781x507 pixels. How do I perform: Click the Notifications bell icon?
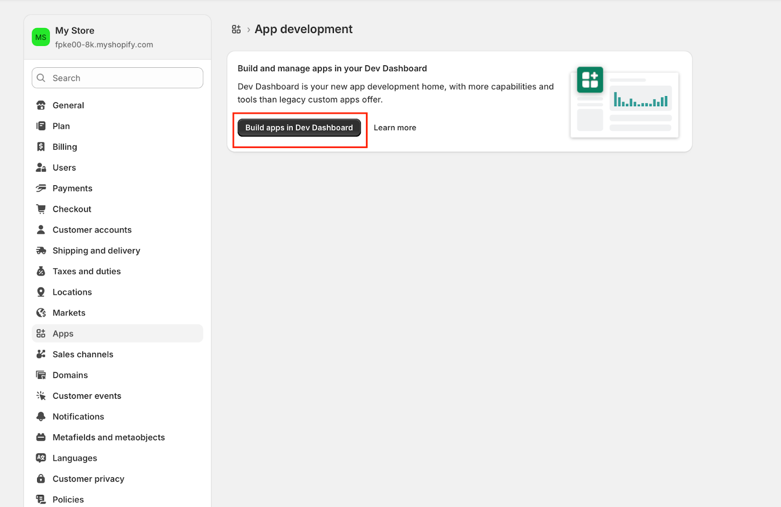(x=41, y=417)
